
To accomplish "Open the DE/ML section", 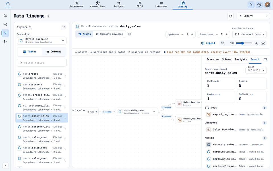I will point(140,5).
